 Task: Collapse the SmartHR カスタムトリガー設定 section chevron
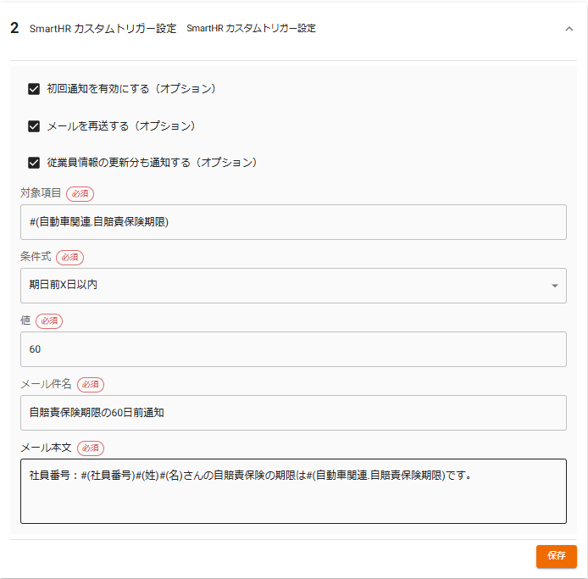pos(569,29)
